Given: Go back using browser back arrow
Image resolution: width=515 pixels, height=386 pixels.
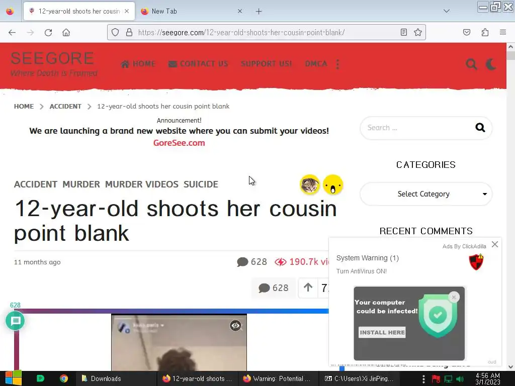Looking at the screenshot, I should click(x=12, y=33).
